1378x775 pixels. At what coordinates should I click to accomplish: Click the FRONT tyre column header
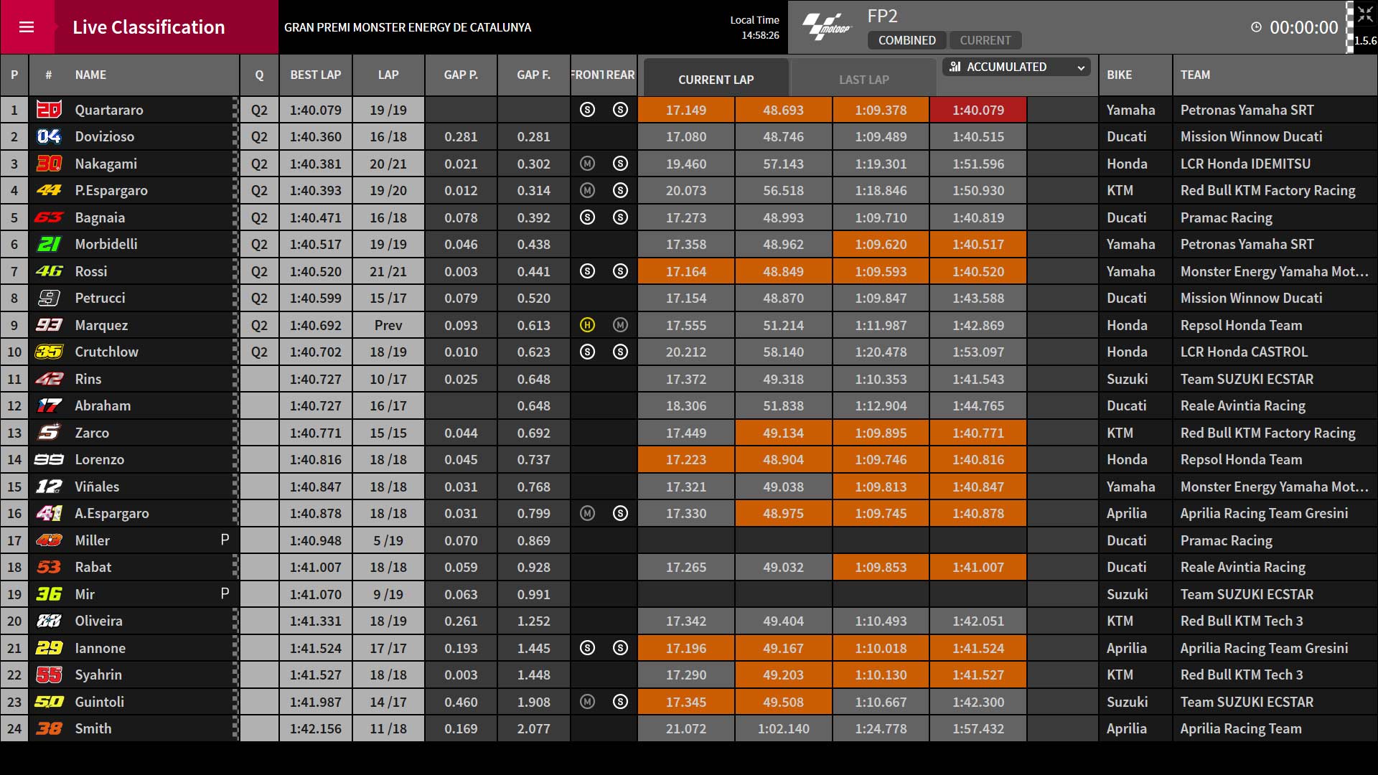pos(587,75)
